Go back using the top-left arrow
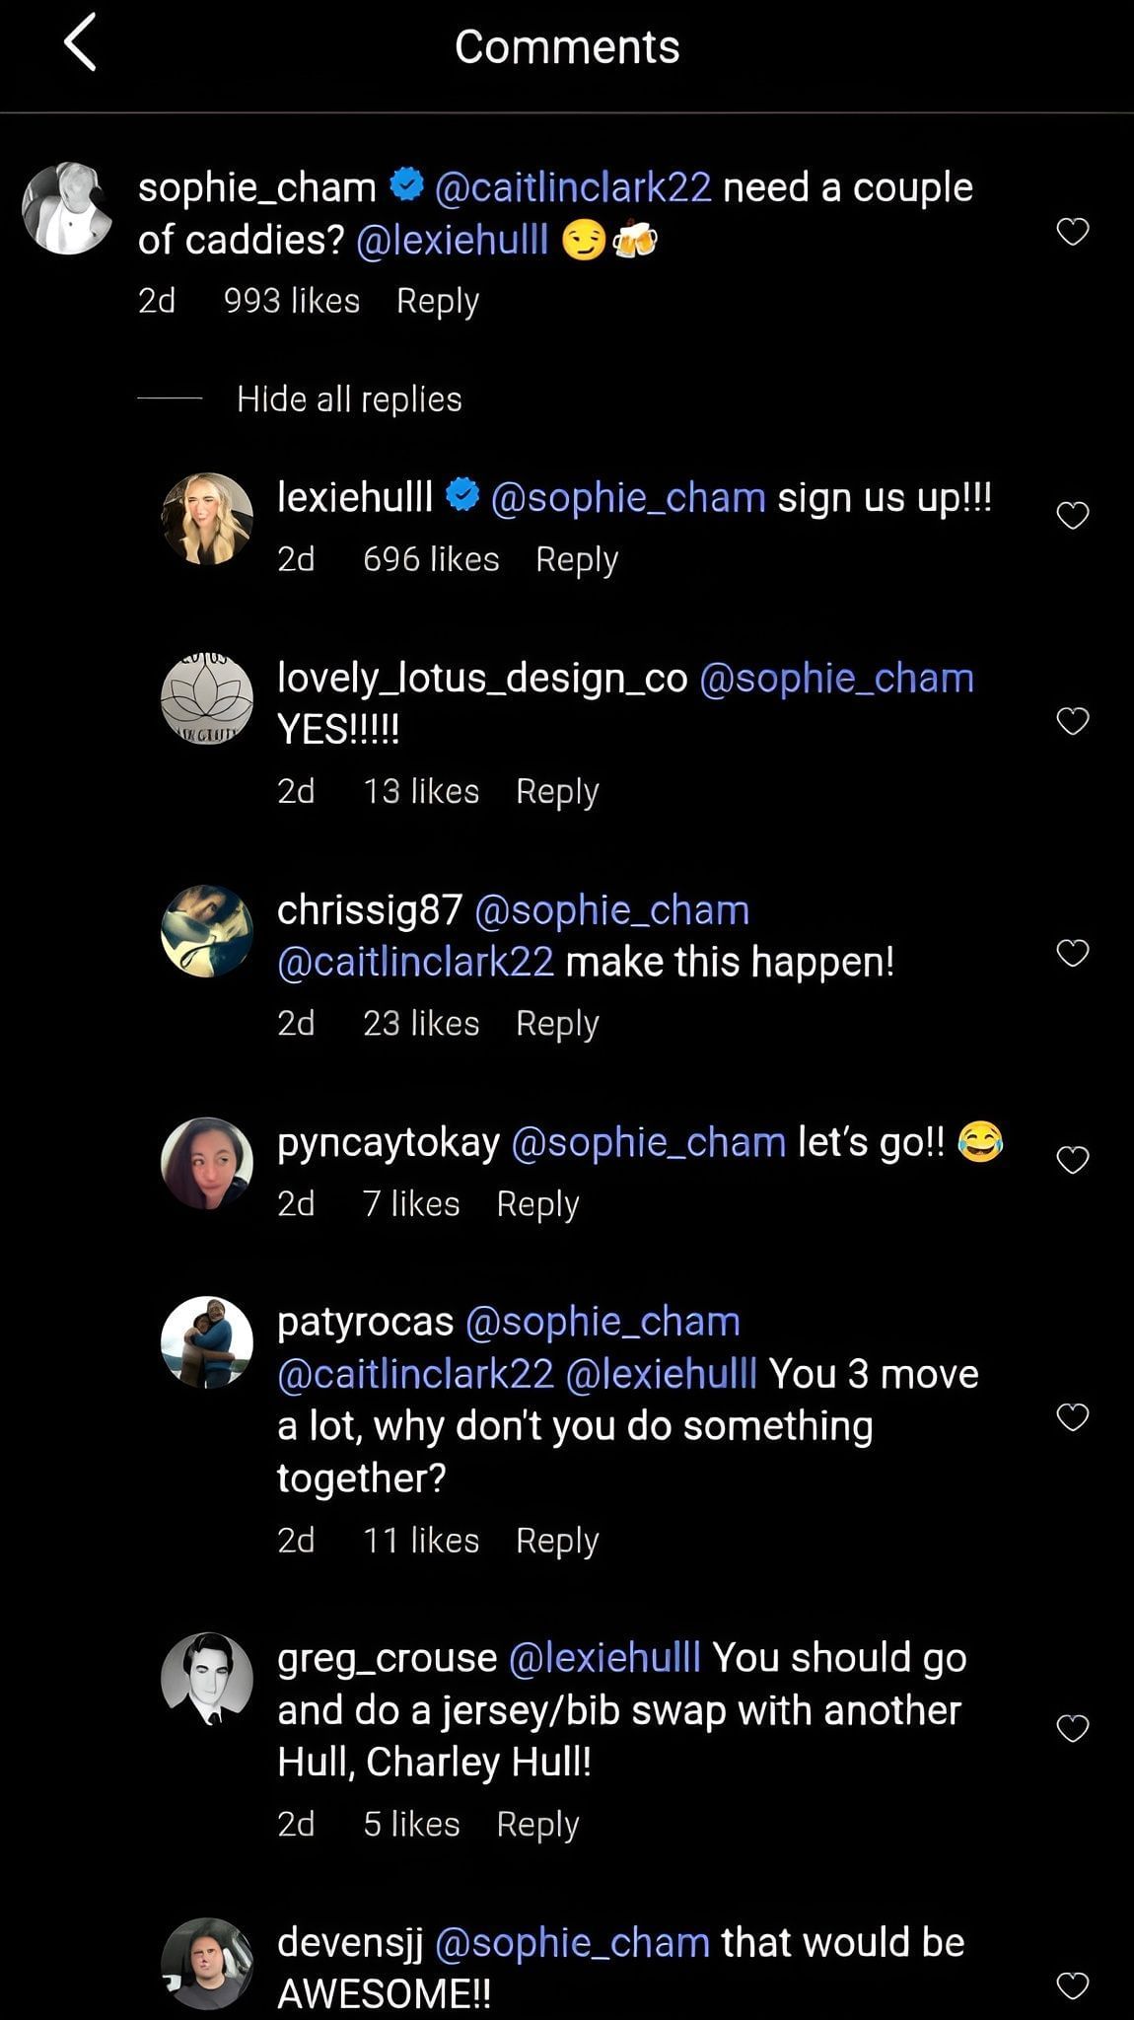The width and height of the screenshot is (1134, 2020). tap(81, 43)
